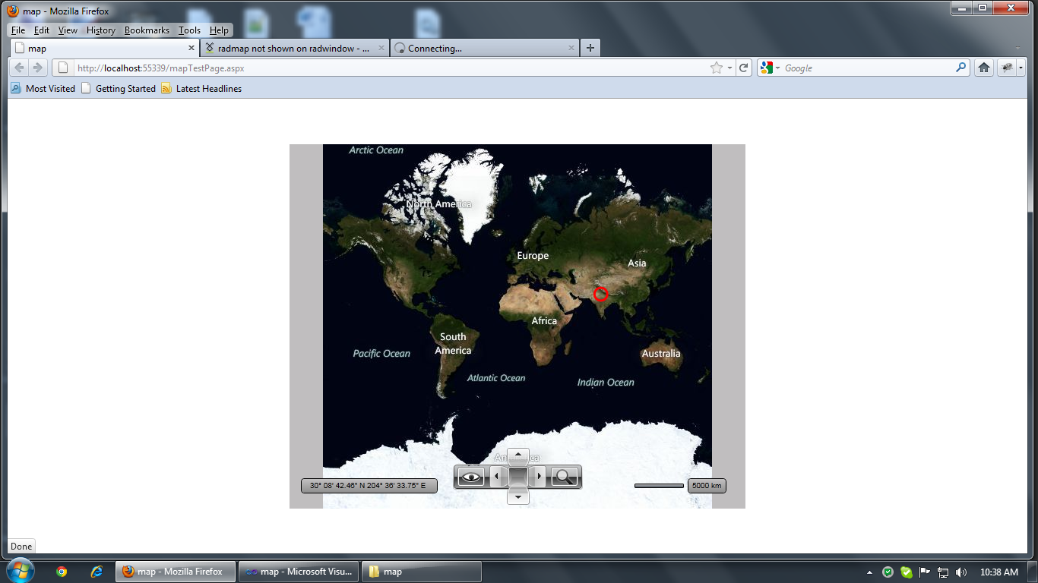
Task: Pan the map down with arrow
Action: click(517, 496)
